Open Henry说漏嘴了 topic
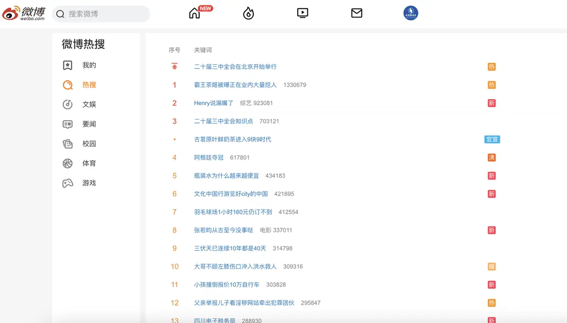This screenshot has width=567, height=323. point(214,103)
